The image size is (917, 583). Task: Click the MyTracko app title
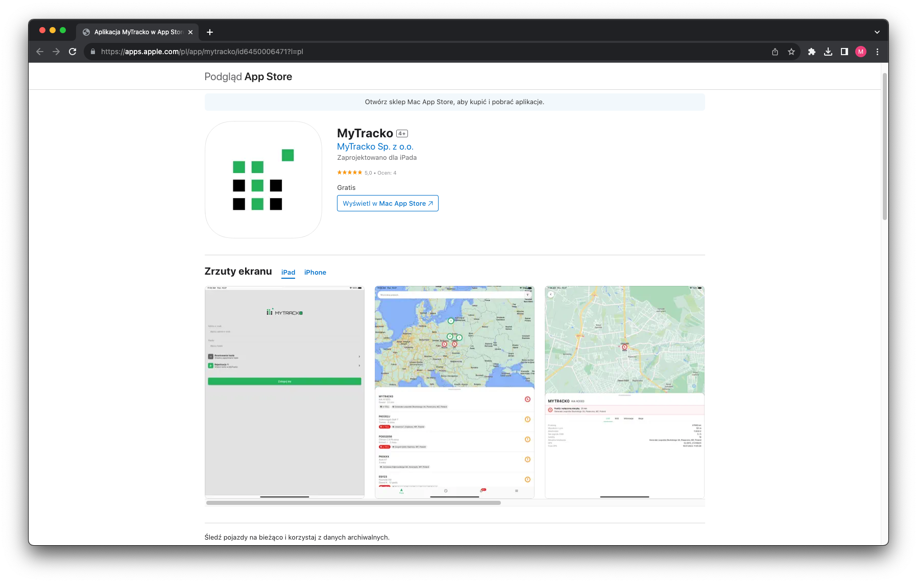coord(365,133)
